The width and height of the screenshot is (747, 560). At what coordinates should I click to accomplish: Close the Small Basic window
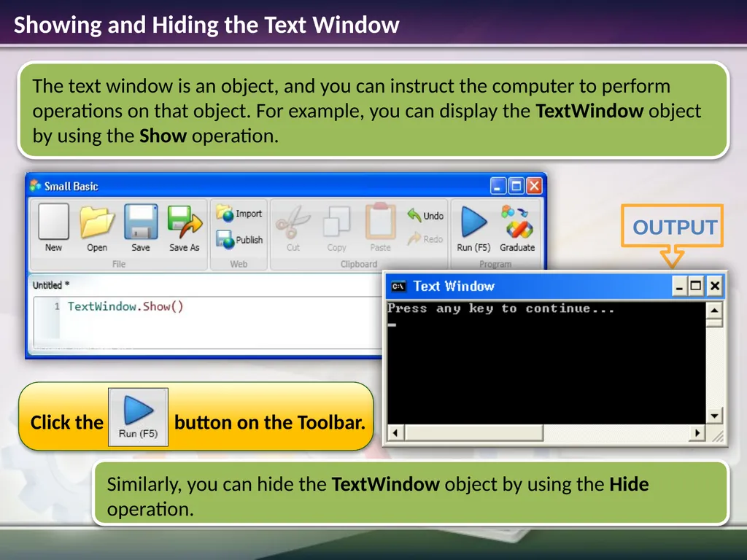(534, 186)
